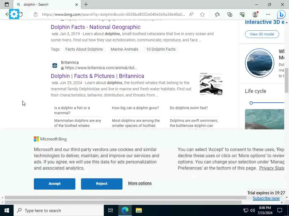Open the Privacy Statement link
This screenshot has width=289, height=216.
point(272,168)
